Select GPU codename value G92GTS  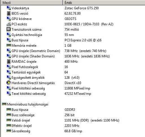pos(70,19)
